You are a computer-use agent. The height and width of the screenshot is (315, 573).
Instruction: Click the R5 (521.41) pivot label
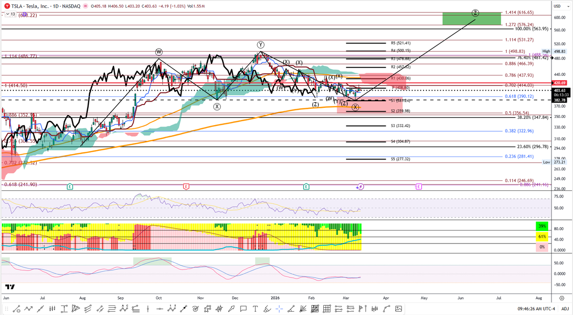(401, 43)
